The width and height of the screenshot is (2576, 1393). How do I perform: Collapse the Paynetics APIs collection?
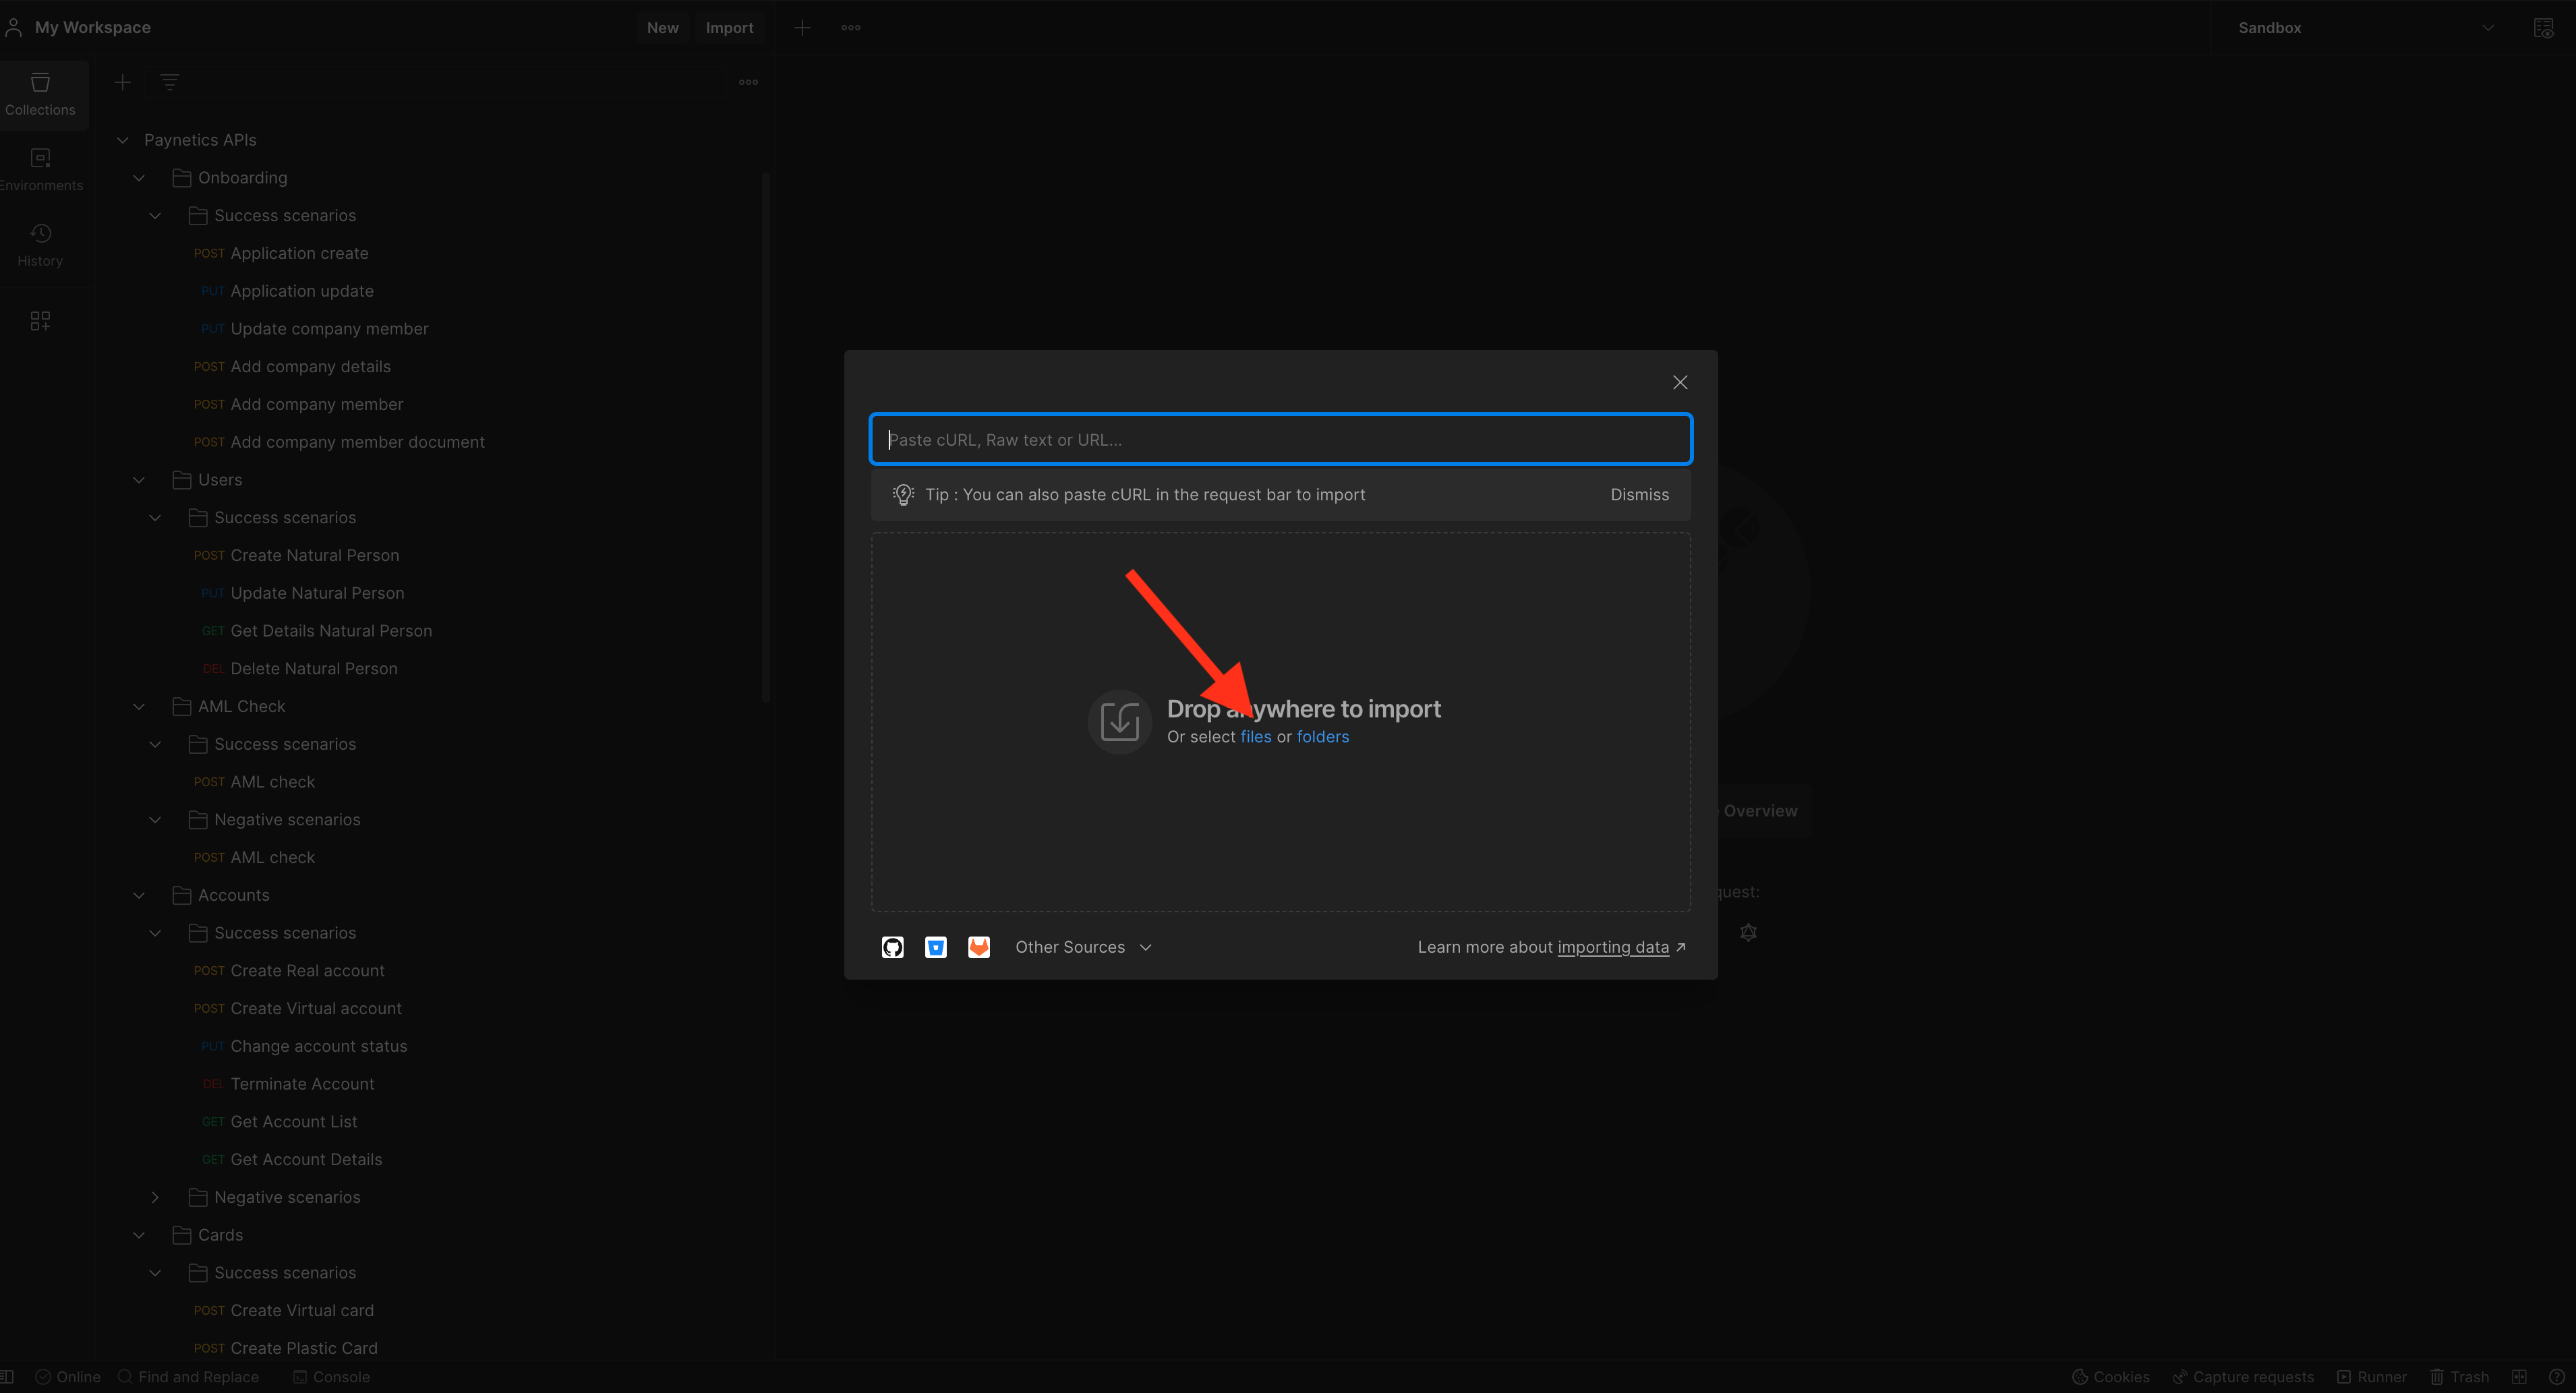point(123,140)
